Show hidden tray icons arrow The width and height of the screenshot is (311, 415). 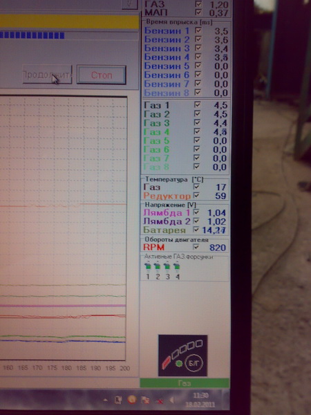tap(105, 400)
